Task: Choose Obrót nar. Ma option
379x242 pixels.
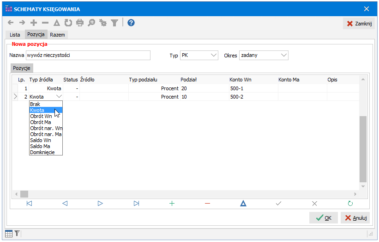Action: point(46,134)
